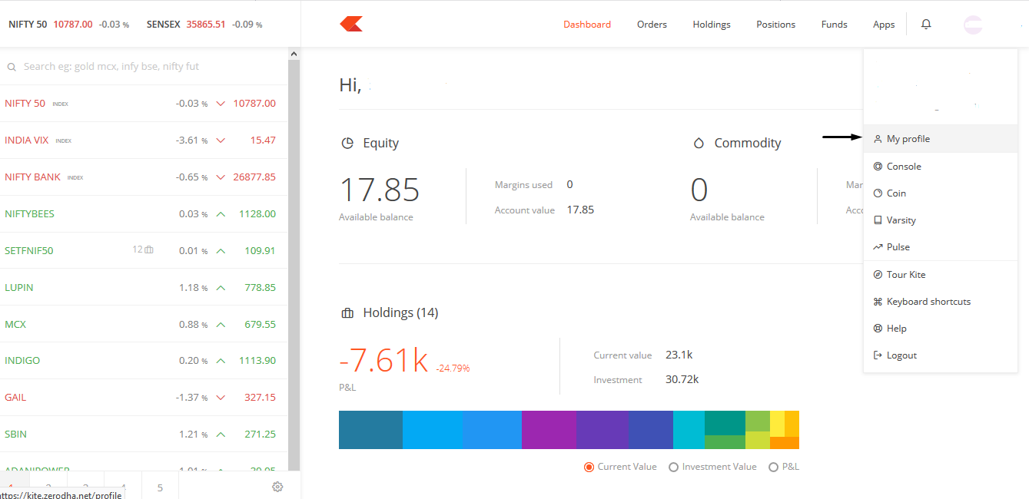Image resolution: width=1029 pixels, height=499 pixels.
Task: Open the Holdings tab
Action: 712,25
